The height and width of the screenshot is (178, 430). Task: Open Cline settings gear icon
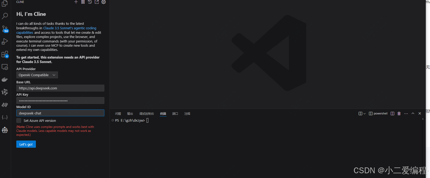104,2
